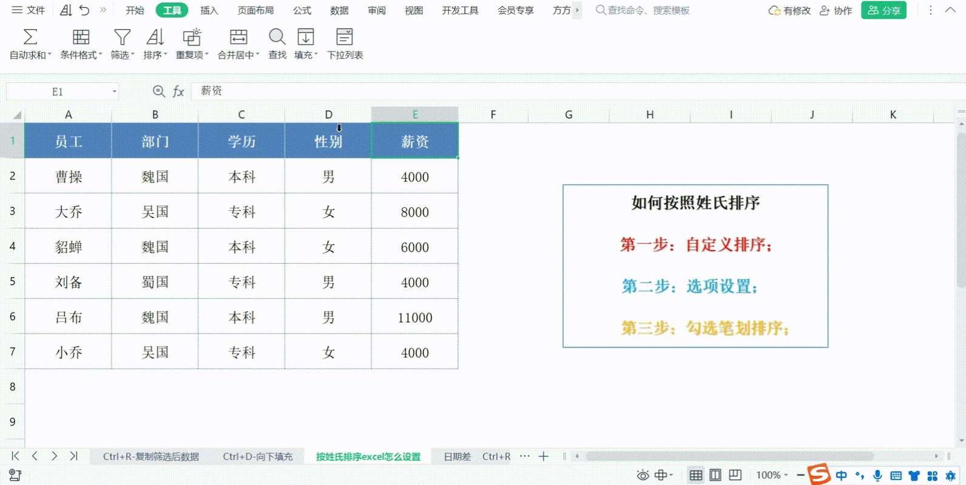This screenshot has height=485, width=966.
Task: Jump to first sheet with the |< arrow
Action: 15,456
